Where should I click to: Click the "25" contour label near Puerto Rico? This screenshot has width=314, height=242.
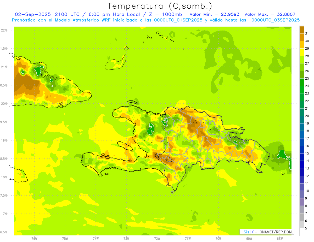(x=288, y=158)
